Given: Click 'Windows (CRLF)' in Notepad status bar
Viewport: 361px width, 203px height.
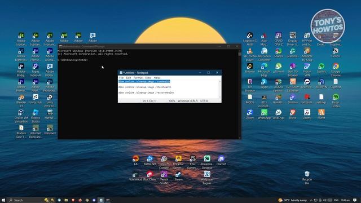Looking at the screenshot, I should 188,101.
